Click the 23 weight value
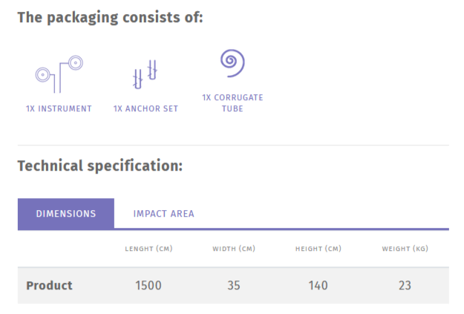Screen dimensions: 464x314 coord(405,286)
